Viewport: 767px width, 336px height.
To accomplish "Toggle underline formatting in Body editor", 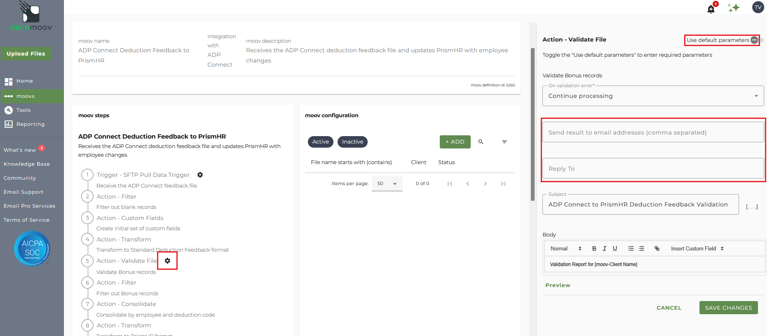I will [615, 248].
